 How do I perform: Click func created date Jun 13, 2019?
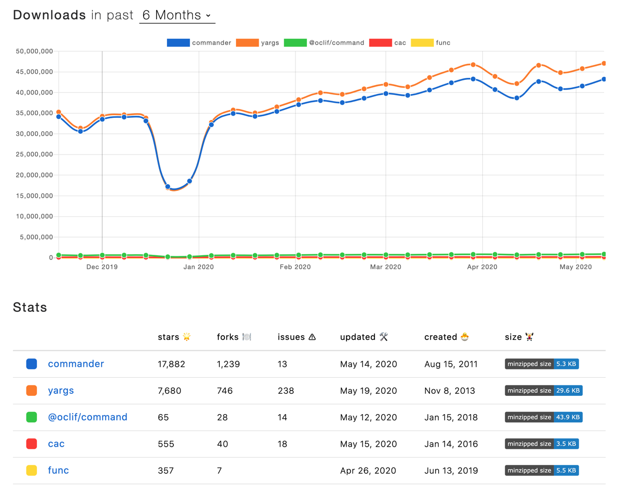point(451,471)
